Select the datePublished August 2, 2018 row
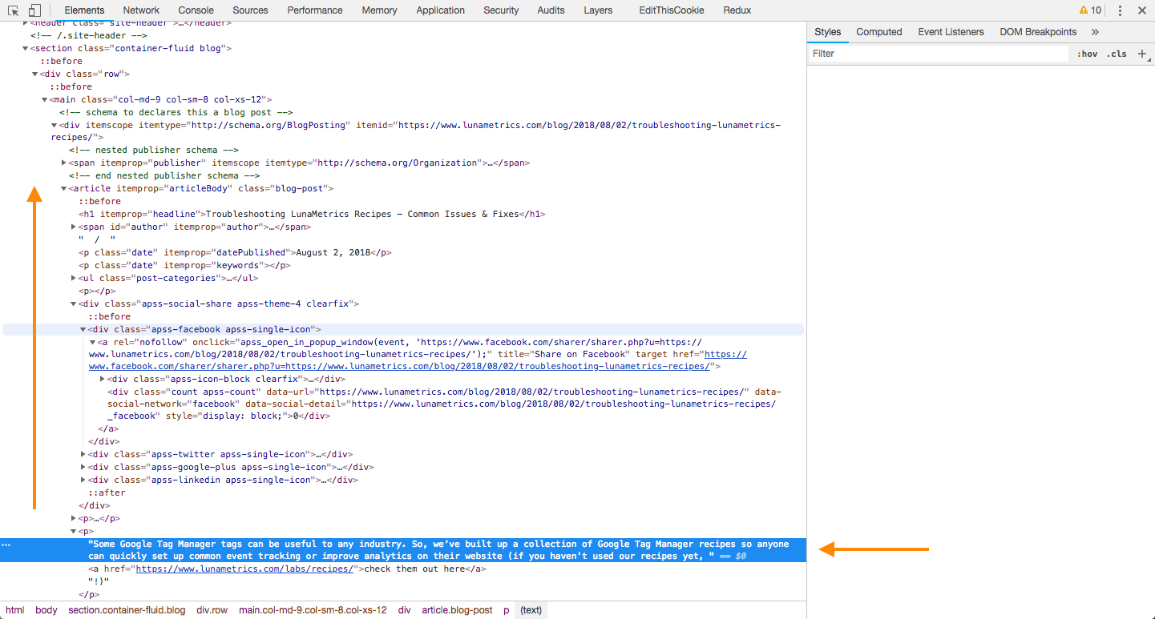This screenshot has width=1155, height=619. (x=235, y=253)
